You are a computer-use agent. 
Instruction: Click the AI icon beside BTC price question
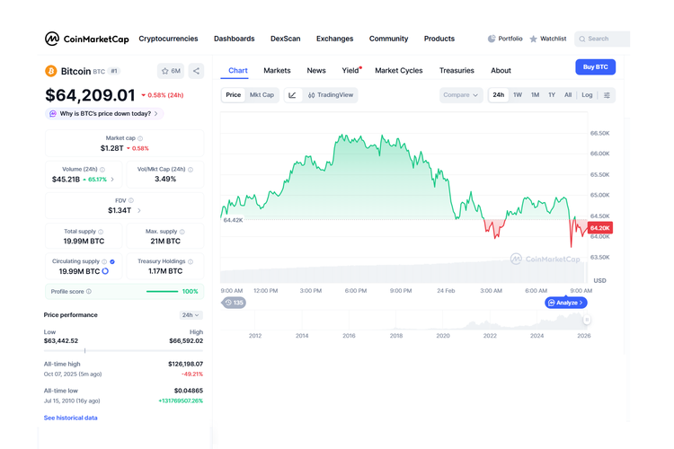(x=53, y=114)
